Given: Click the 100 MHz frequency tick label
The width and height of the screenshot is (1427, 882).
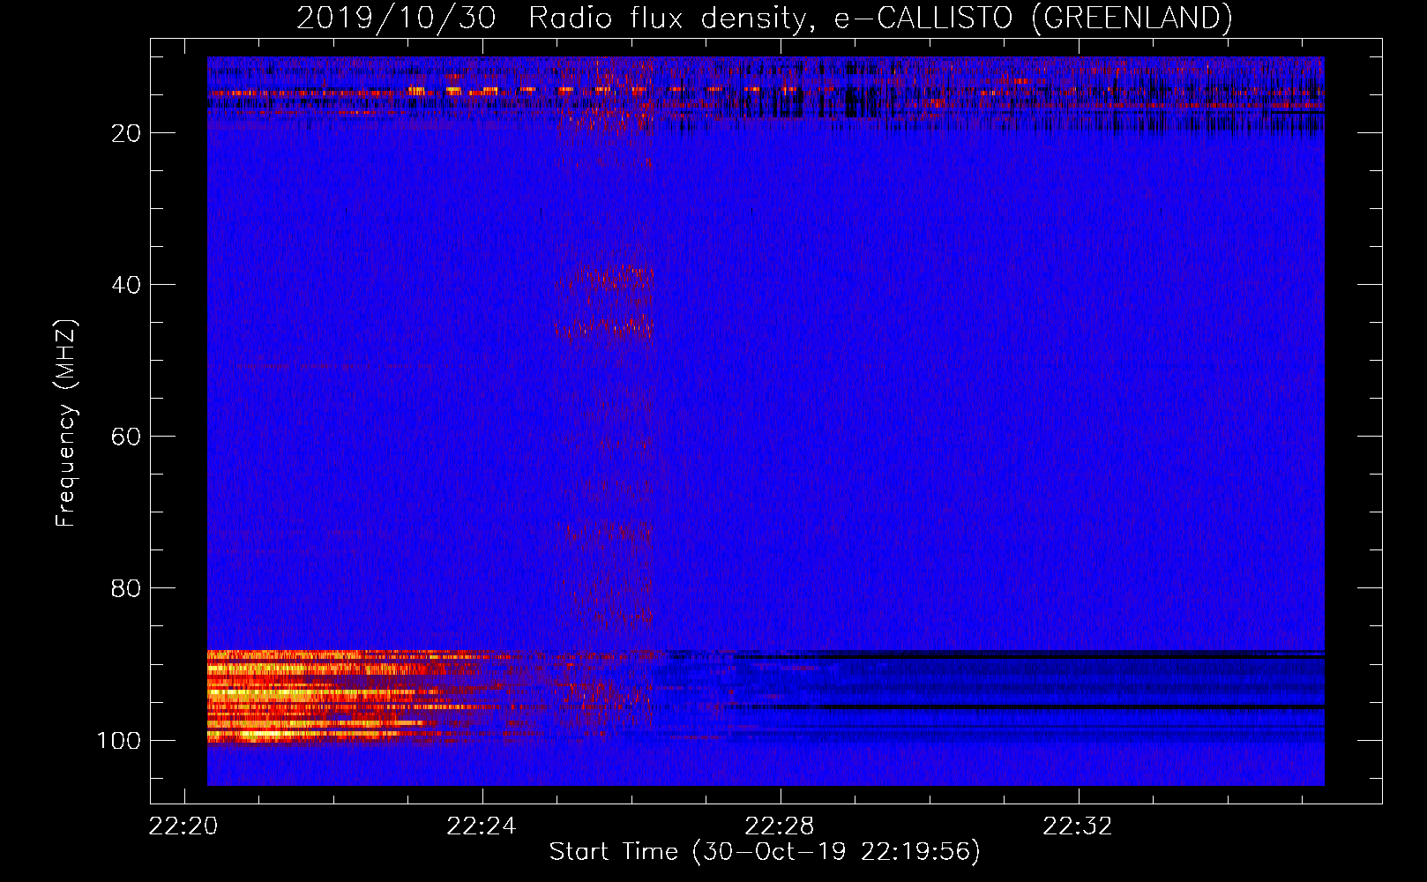Looking at the screenshot, I should point(119,740).
